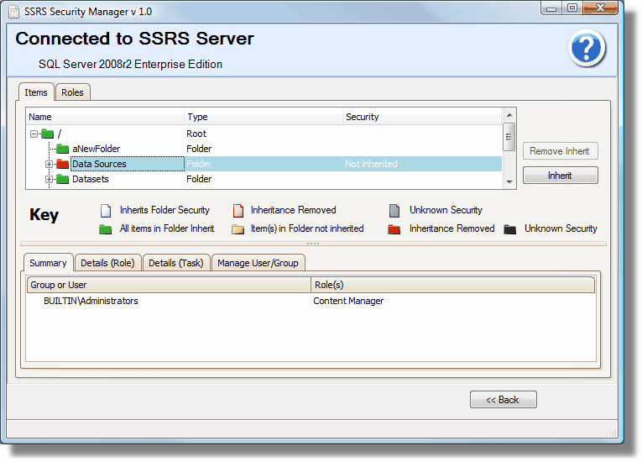Switch to the Roles tab
This screenshot has width=642, height=462.
click(72, 92)
